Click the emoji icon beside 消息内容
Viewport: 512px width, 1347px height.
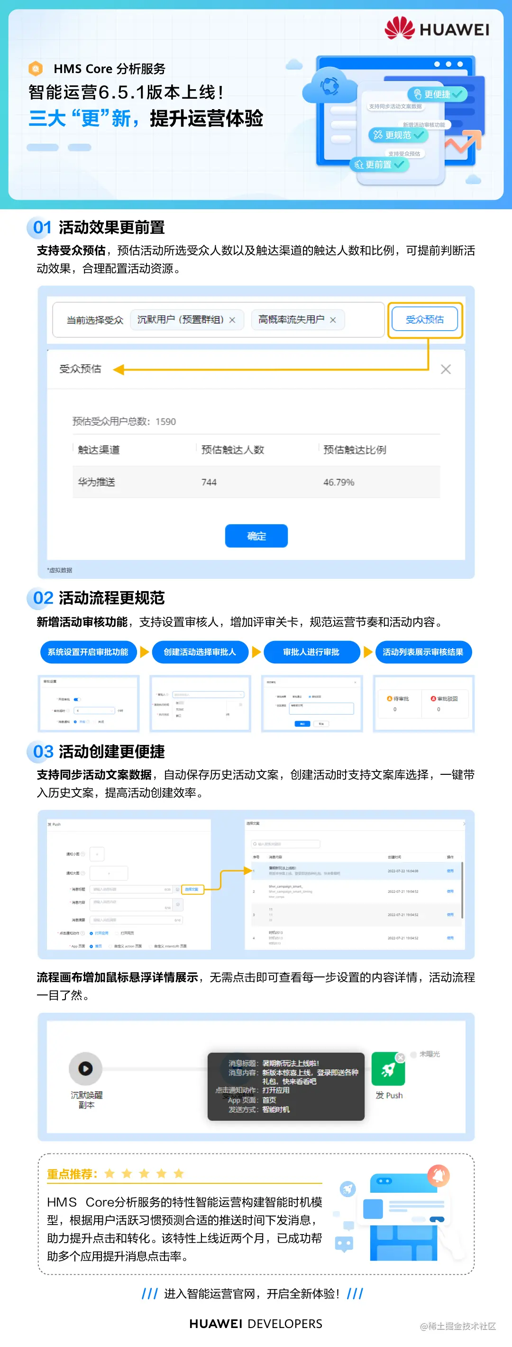[178, 904]
